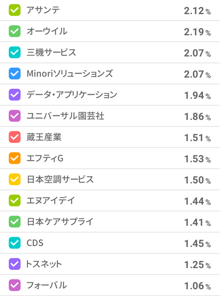Toggle Minoriソリューションズ blue checkbox
The width and height of the screenshot is (220, 296).
(15, 74)
